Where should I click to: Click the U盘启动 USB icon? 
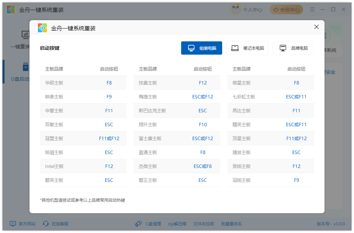(x=26, y=67)
